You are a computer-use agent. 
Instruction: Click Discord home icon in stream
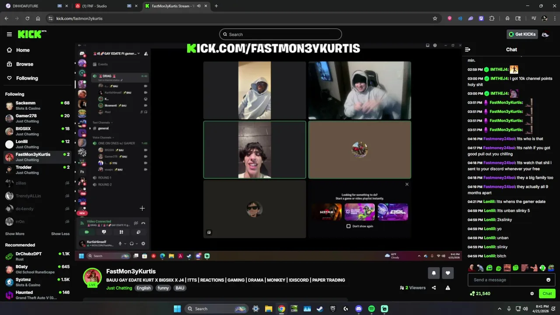pyautogui.click(x=82, y=53)
